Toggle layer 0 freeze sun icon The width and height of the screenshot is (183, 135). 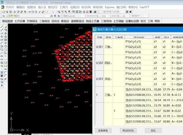point(9,16)
